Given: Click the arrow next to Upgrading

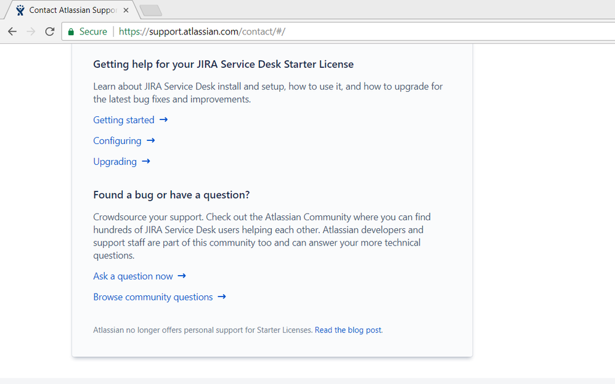Looking at the screenshot, I should 146,161.
